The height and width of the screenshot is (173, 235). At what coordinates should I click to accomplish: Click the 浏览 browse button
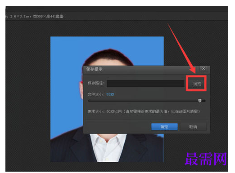197,84
